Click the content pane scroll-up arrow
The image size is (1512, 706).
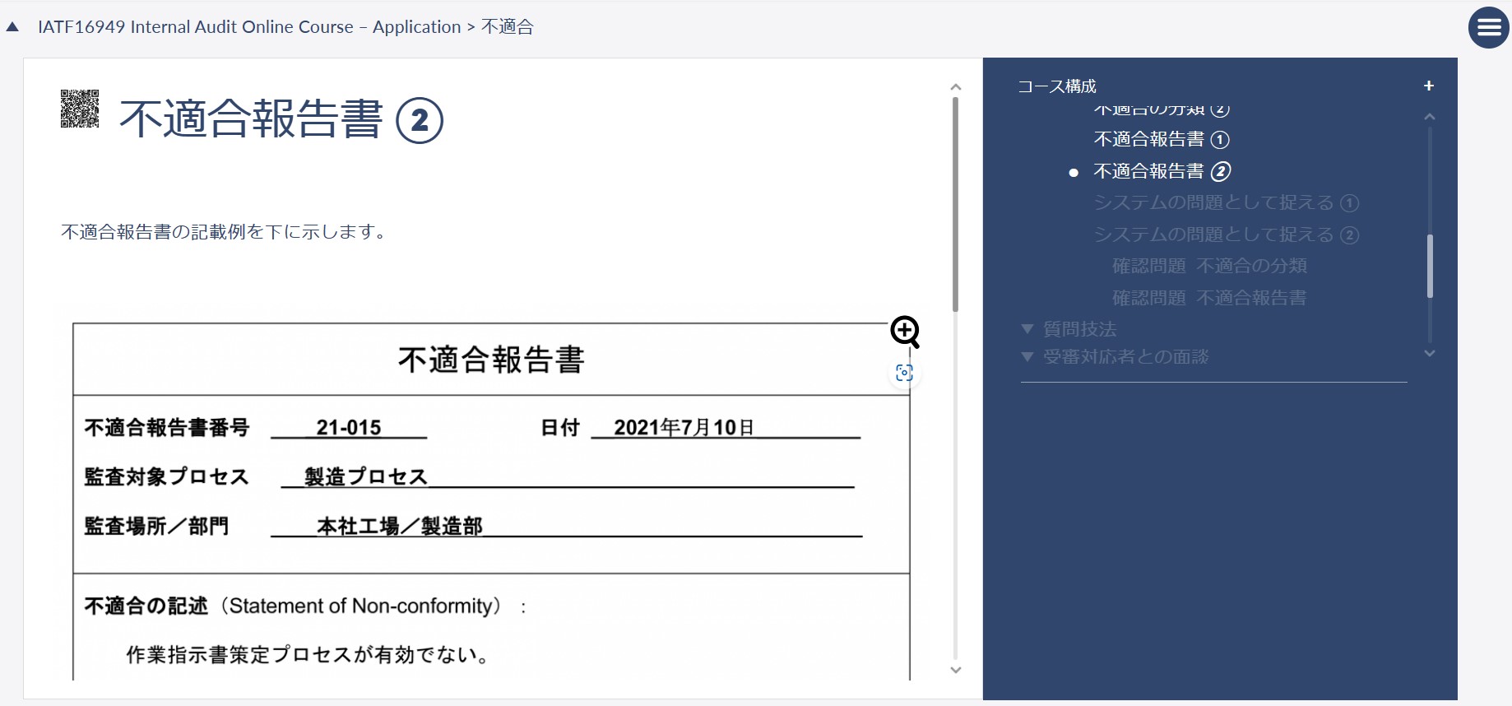(x=955, y=87)
